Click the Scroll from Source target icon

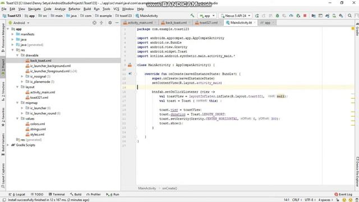pyautogui.click(x=94, y=22)
